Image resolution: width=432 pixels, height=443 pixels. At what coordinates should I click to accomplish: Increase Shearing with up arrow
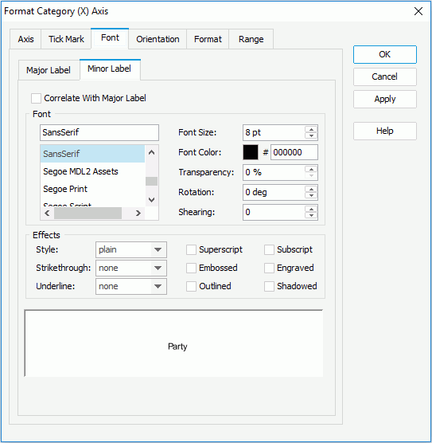tap(311, 209)
